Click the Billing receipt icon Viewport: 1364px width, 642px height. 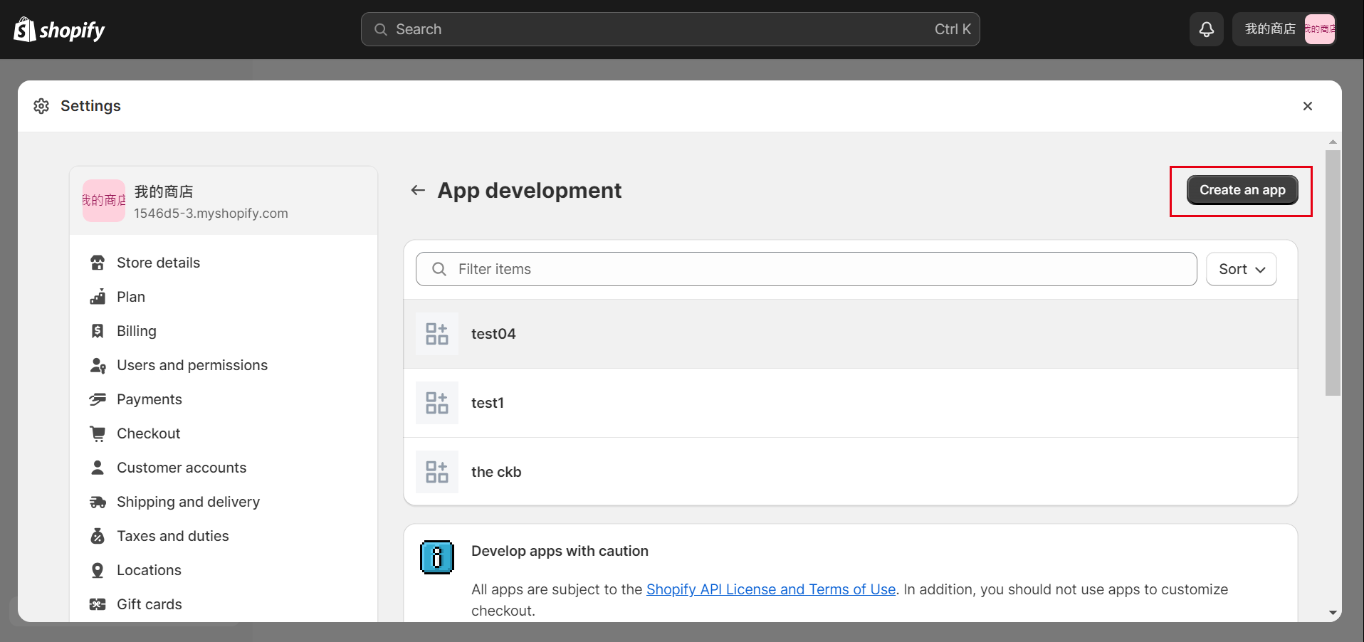coord(98,331)
